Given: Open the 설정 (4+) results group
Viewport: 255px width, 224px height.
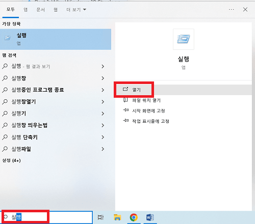Looking at the screenshot, I should (11, 160).
